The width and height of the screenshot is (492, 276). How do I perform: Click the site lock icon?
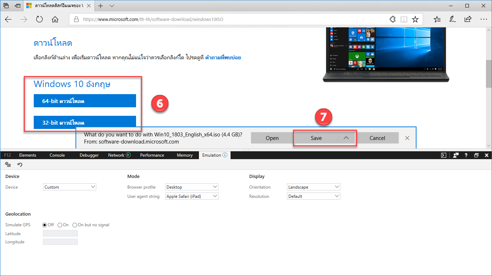coord(76,20)
